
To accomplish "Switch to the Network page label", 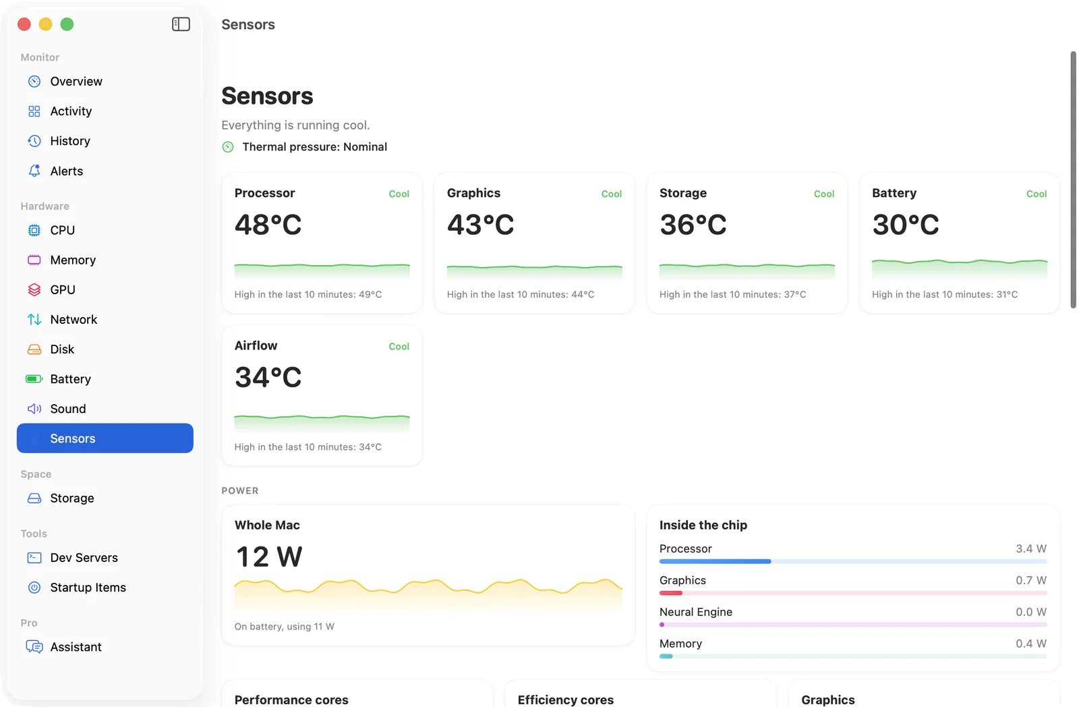I will pyautogui.click(x=74, y=319).
